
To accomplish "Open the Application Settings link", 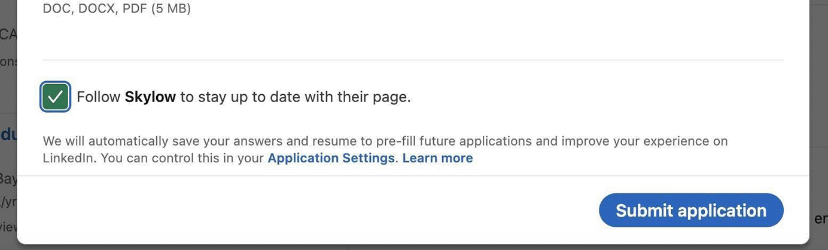I will pyautogui.click(x=331, y=158).
